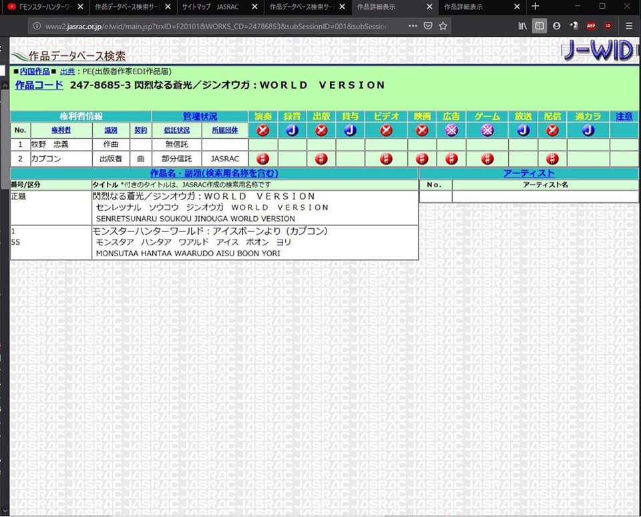Click the 作曲 cell for 牧野 忠義

tap(111, 145)
